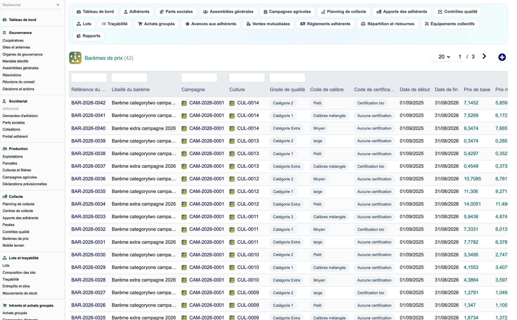Click the Apports des adhérents truck icon

pos(379,12)
